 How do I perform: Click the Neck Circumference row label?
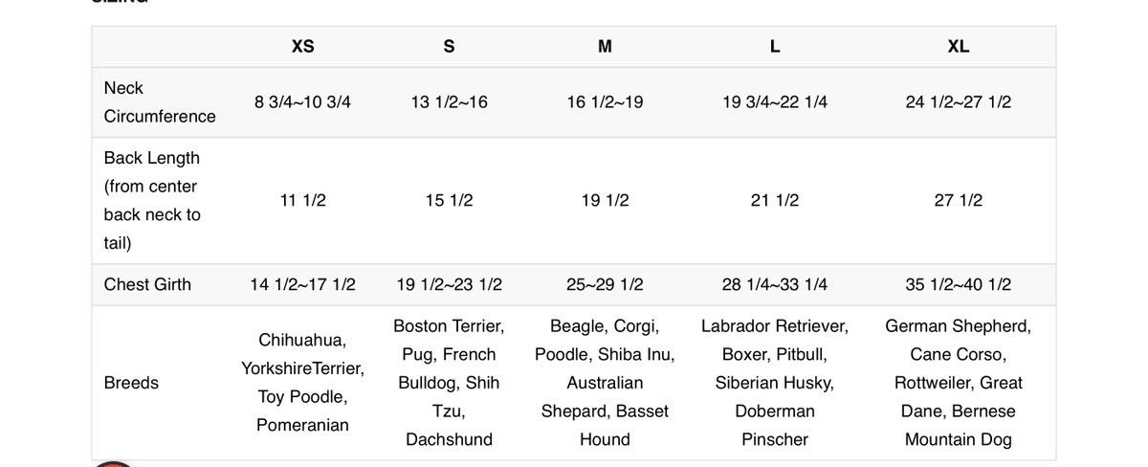[160, 101]
